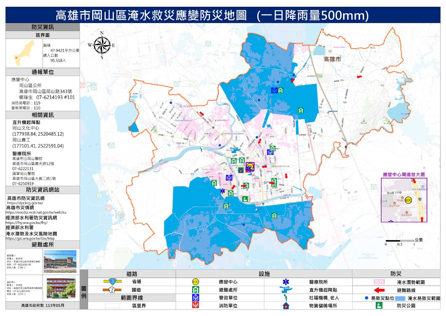Click the 區界圖 section header
Viewport: 446px width, 316px height.
click(43, 35)
